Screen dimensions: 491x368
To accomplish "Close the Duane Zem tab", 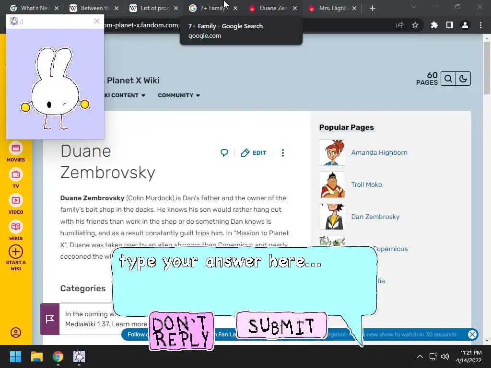I will pos(295,9).
